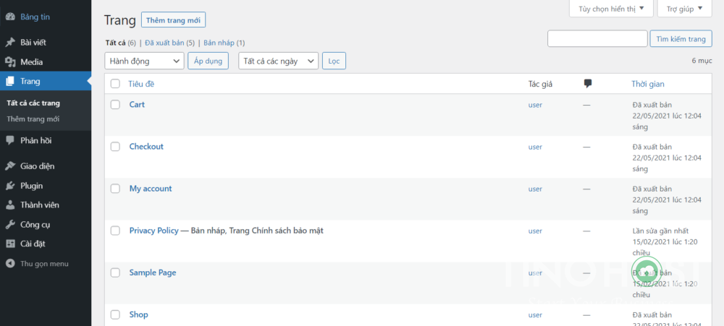Open the Tất cả các ngày date dropdown
The height and width of the screenshot is (326, 724).
[x=279, y=61]
